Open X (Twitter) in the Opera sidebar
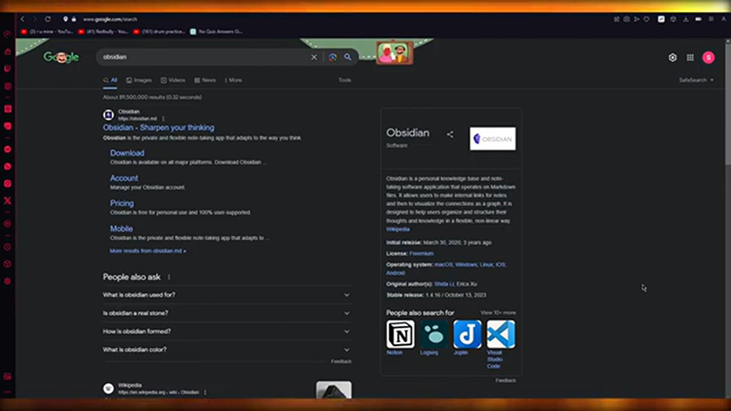 coord(8,201)
